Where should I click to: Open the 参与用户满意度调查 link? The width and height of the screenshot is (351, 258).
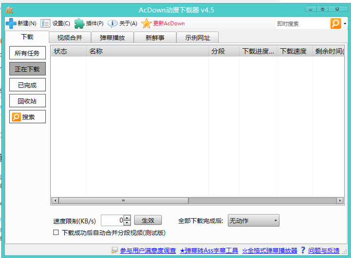tap(148, 251)
